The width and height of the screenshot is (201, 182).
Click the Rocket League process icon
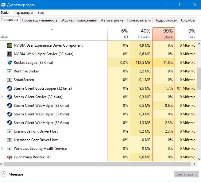tap(10, 63)
